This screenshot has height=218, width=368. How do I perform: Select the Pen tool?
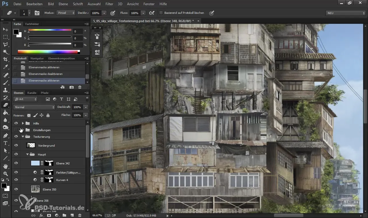tap(5, 135)
